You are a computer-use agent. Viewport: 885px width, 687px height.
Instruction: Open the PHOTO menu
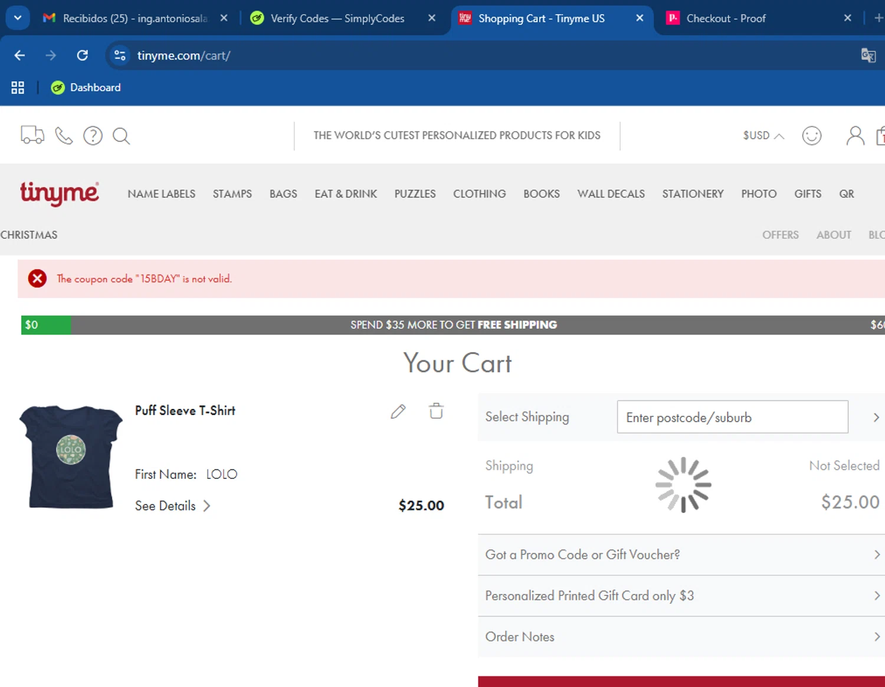(759, 194)
